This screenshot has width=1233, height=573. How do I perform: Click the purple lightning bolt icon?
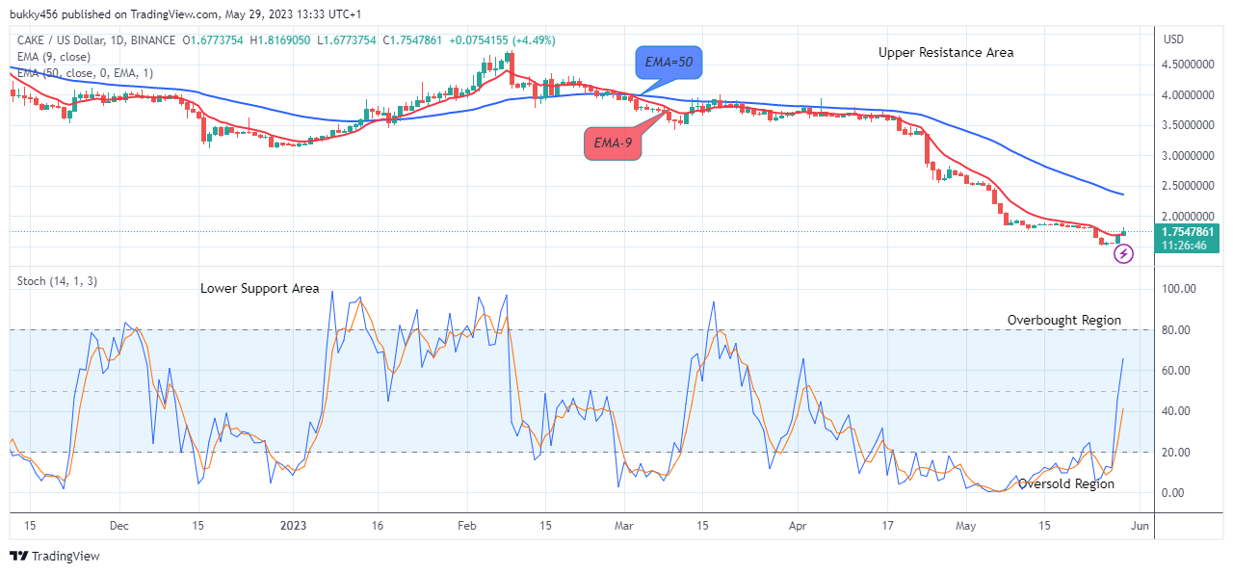[x=1124, y=254]
